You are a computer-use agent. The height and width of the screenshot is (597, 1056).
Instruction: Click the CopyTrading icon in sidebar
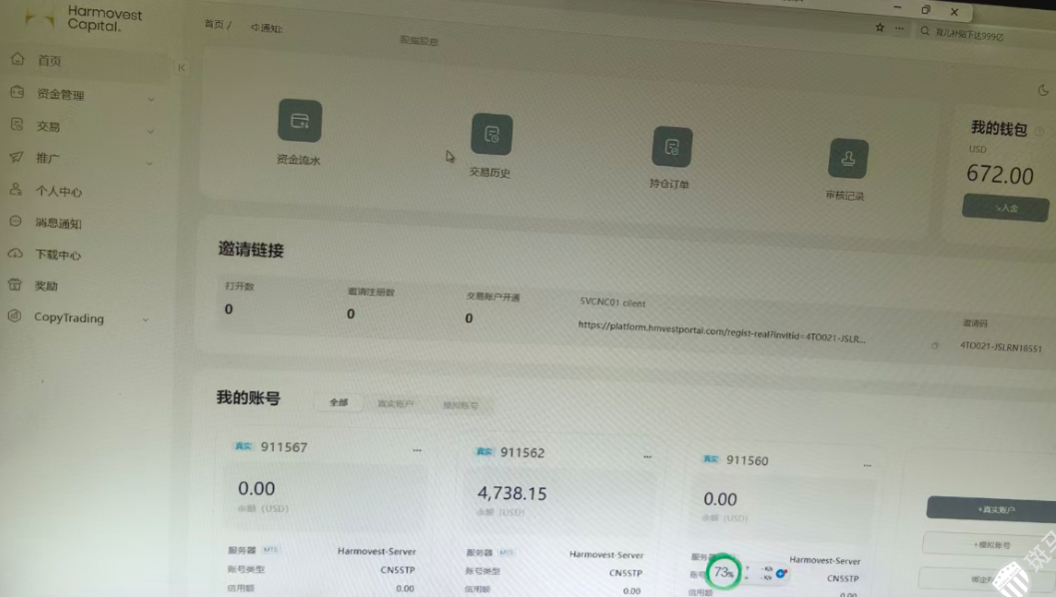[14, 315]
